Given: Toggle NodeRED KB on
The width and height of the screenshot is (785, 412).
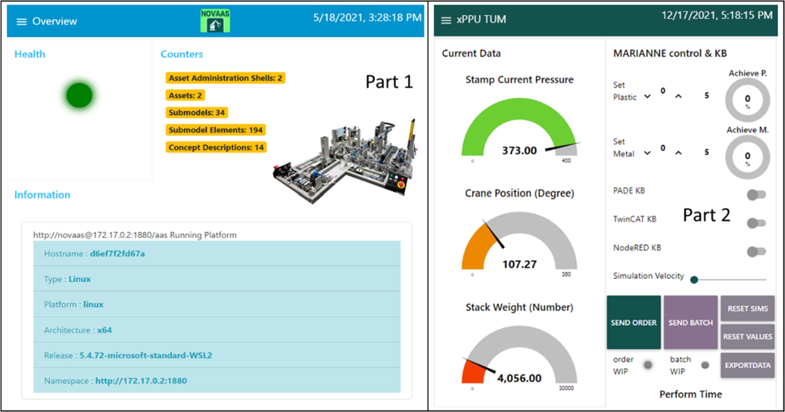Looking at the screenshot, I should (x=755, y=251).
